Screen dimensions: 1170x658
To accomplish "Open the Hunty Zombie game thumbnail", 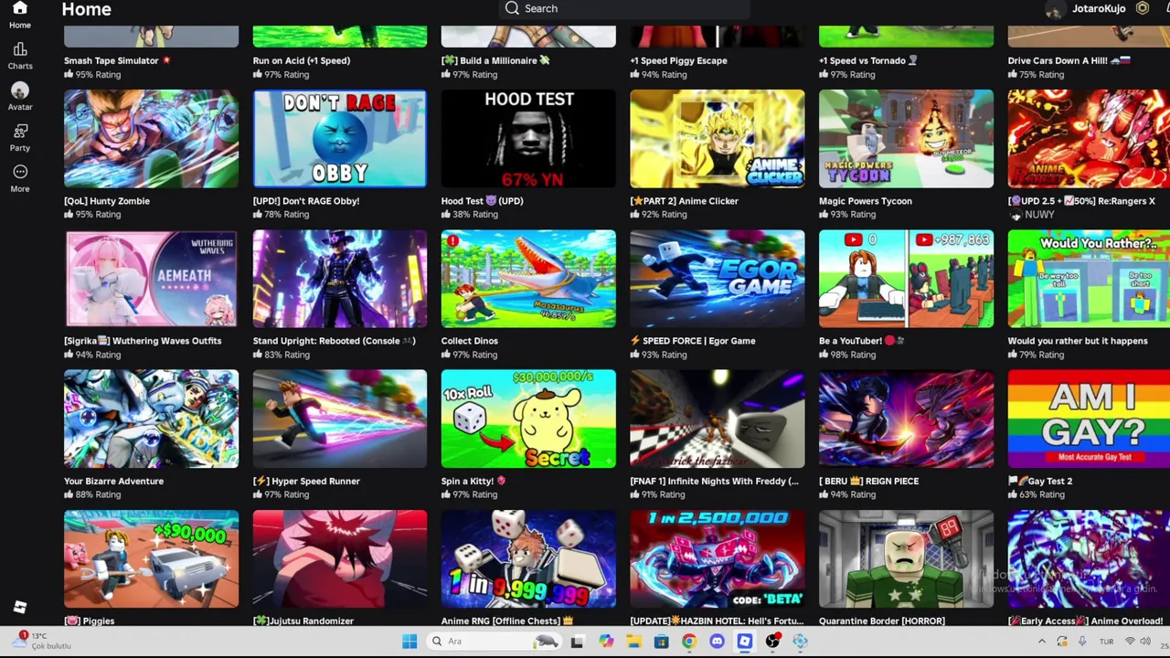I will pos(152,139).
